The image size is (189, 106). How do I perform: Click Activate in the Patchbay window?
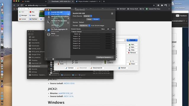[132, 40]
